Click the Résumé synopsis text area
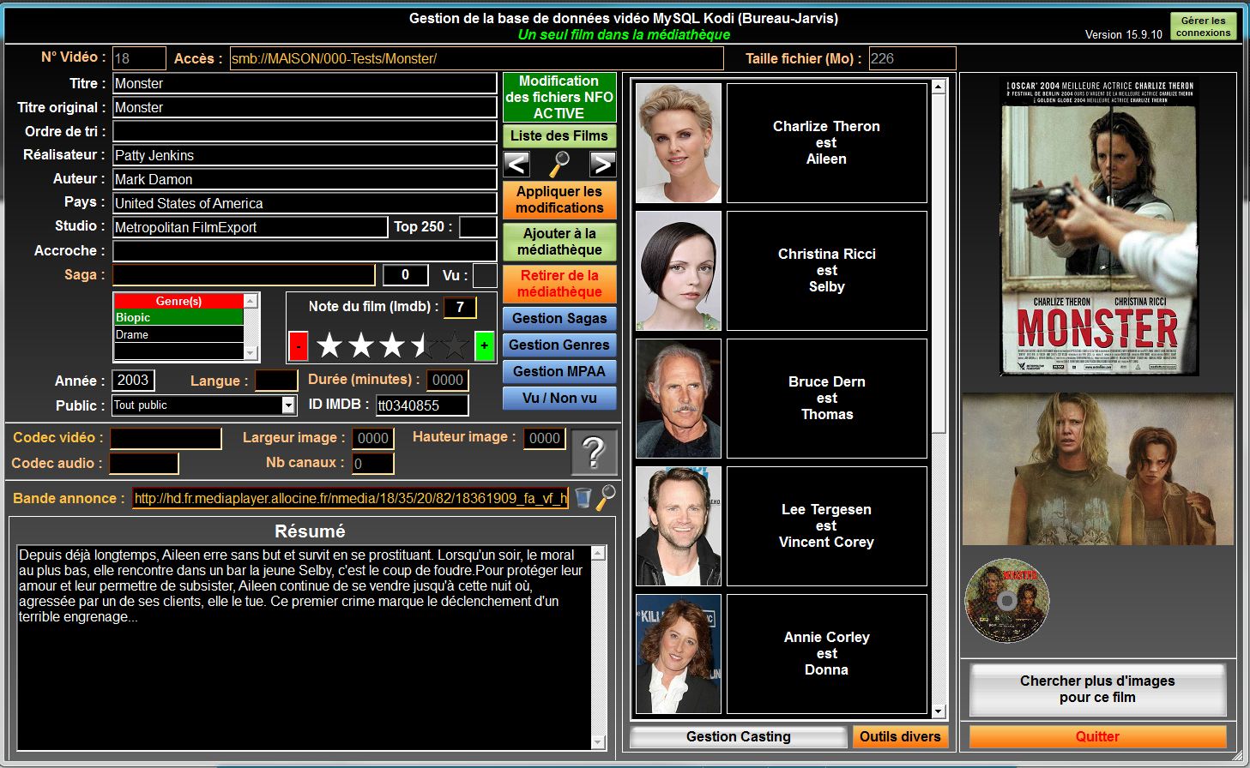The height and width of the screenshot is (768, 1250). 305,647
